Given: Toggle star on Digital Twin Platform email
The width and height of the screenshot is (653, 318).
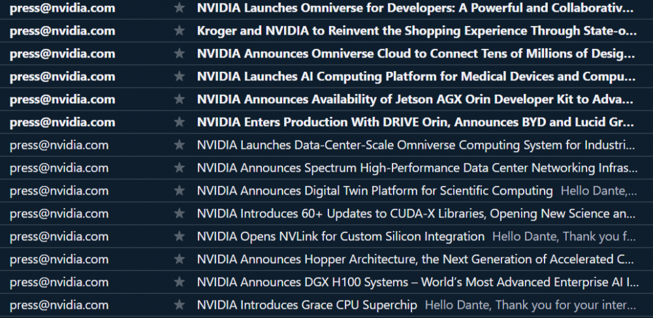Looking at the screenshot, I should tap(180, 191).
